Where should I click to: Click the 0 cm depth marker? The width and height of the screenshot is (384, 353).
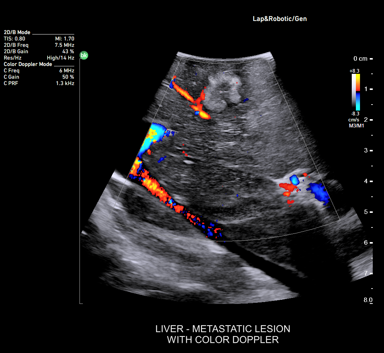(x=360, y=59)
